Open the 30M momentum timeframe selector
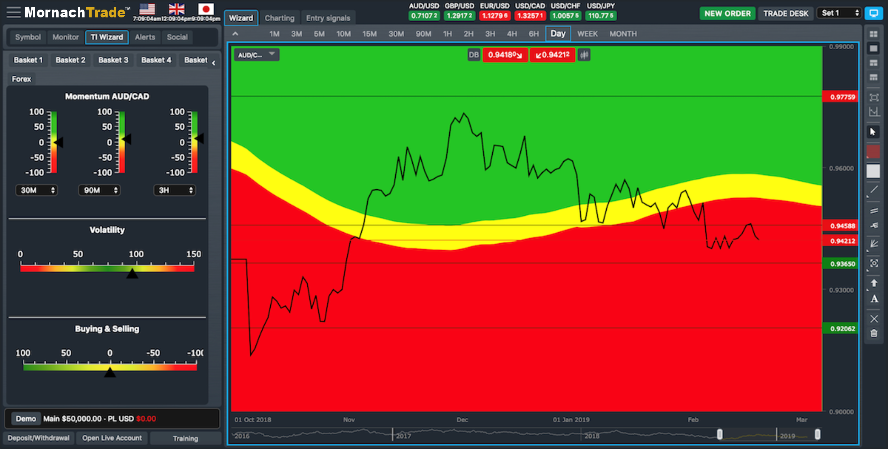The image size is (888, 449). tap(37, 190)
